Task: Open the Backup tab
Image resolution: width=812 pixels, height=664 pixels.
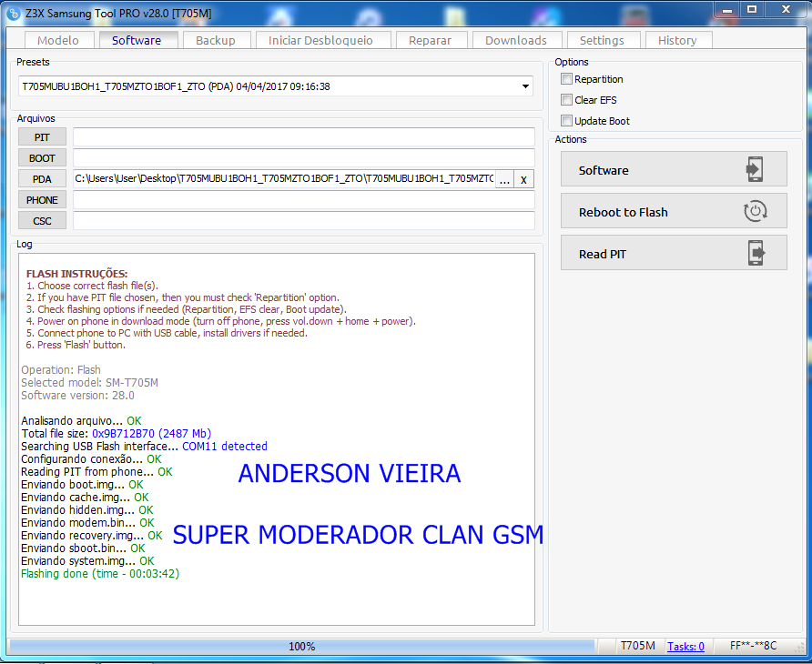Action: pyautogui.click(x=216, y=40)
